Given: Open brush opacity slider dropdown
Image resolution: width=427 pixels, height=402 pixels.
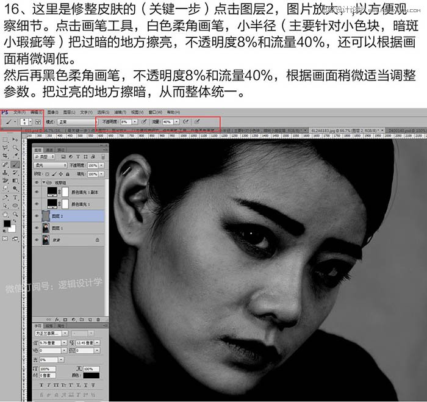Looking at the screenshot, I should click(135, 122).
